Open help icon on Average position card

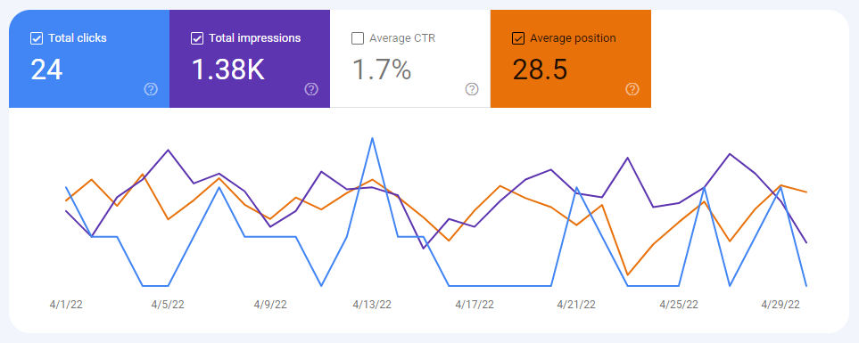(632, 89)
